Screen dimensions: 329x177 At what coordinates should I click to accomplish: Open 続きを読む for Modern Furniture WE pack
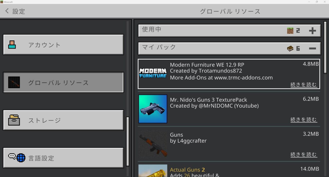304,84
